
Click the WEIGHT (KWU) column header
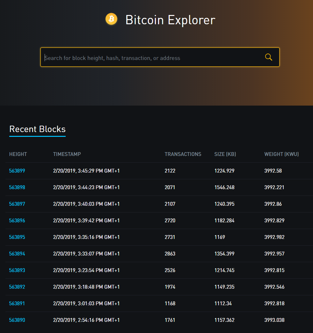click(281, 154)
